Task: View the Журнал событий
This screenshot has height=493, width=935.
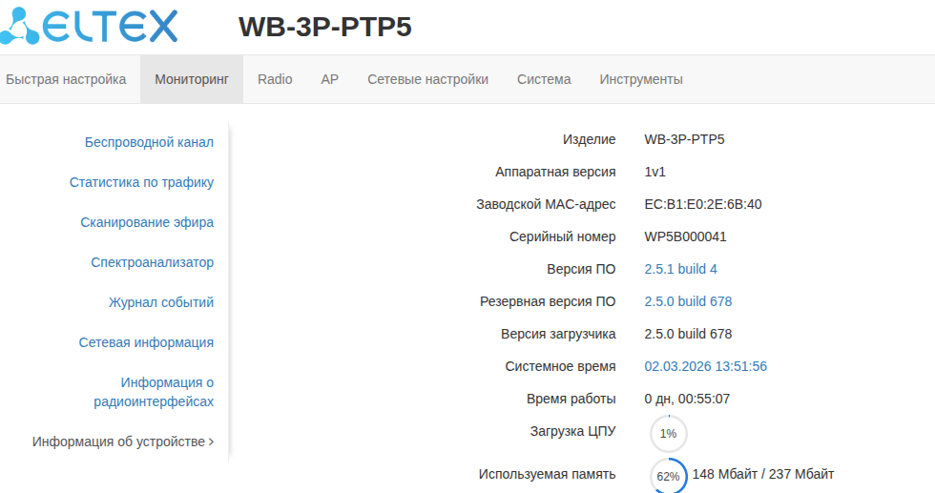Action: click(160, 302)
